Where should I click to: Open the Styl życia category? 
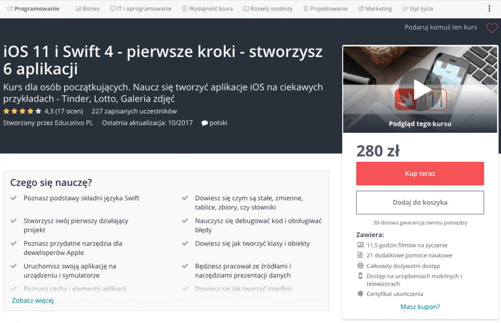click(x=417, y=9)
